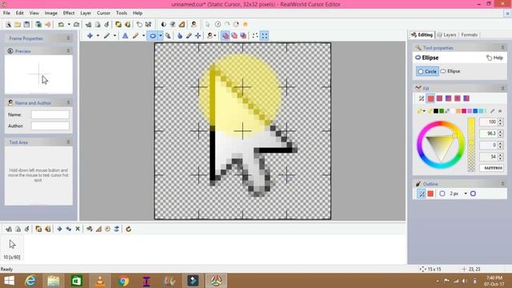Create a new cursor file
Screen dimensions: 512x288
coord(9,25)
